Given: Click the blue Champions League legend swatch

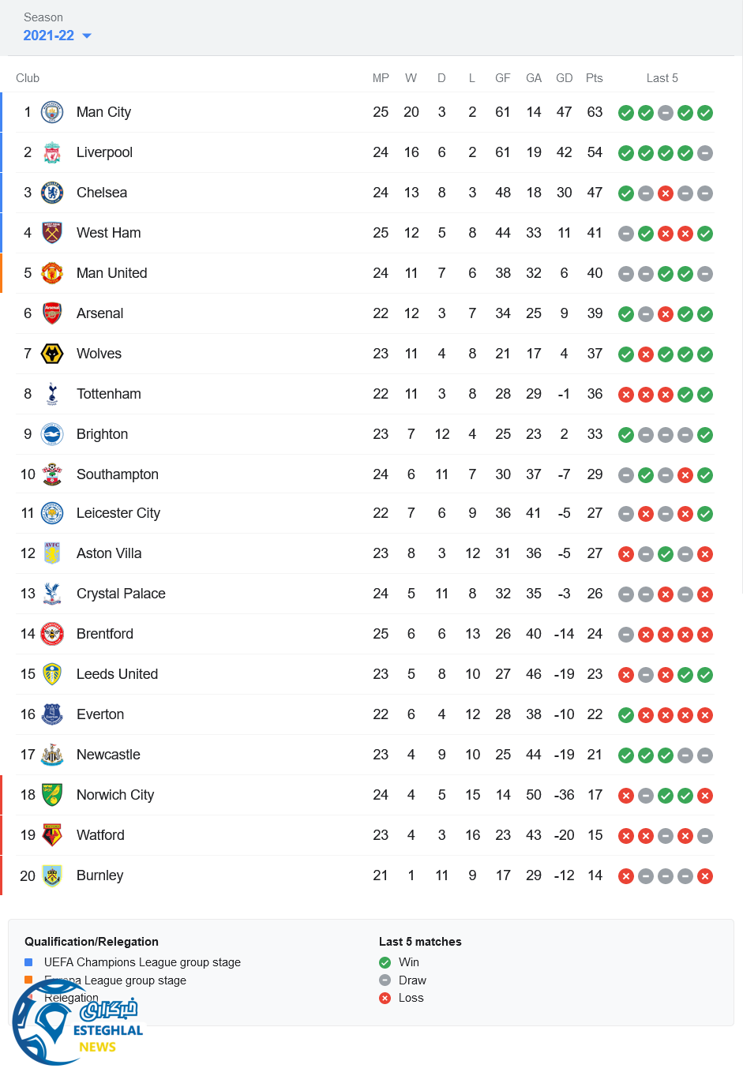Looking at the screenshot, I should click(28, 962).
